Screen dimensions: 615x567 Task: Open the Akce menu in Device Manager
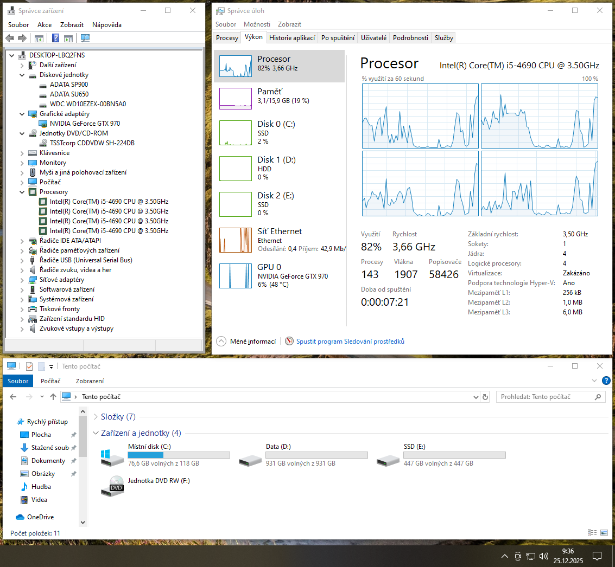45,25
